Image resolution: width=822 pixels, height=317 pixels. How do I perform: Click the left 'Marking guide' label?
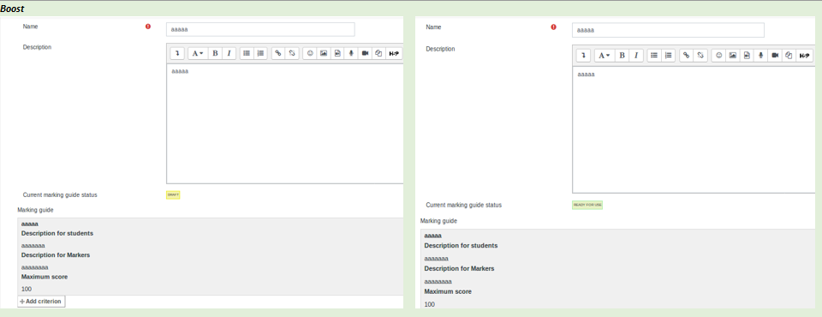[x=35, y=210]
